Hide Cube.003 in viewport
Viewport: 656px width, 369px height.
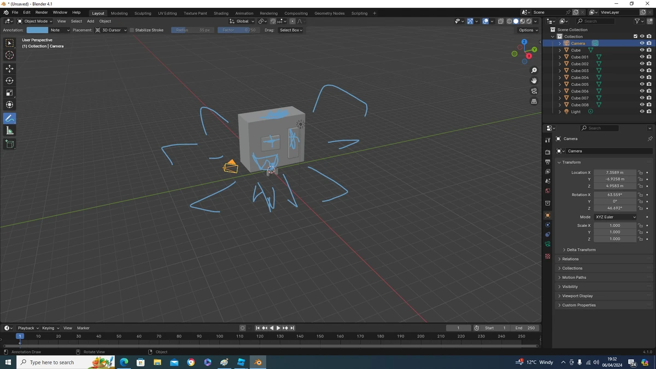(642, 71)
